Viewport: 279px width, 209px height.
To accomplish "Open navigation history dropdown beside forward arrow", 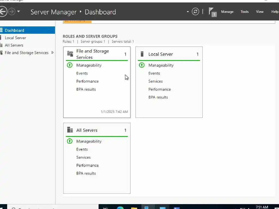I will (19, 12).
